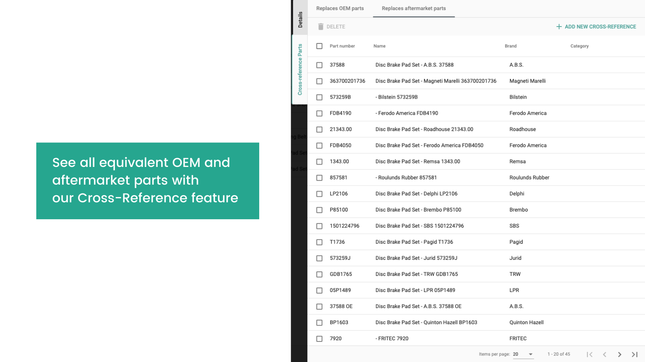
Task: Jump to last page of results
Action: (635, 354)
